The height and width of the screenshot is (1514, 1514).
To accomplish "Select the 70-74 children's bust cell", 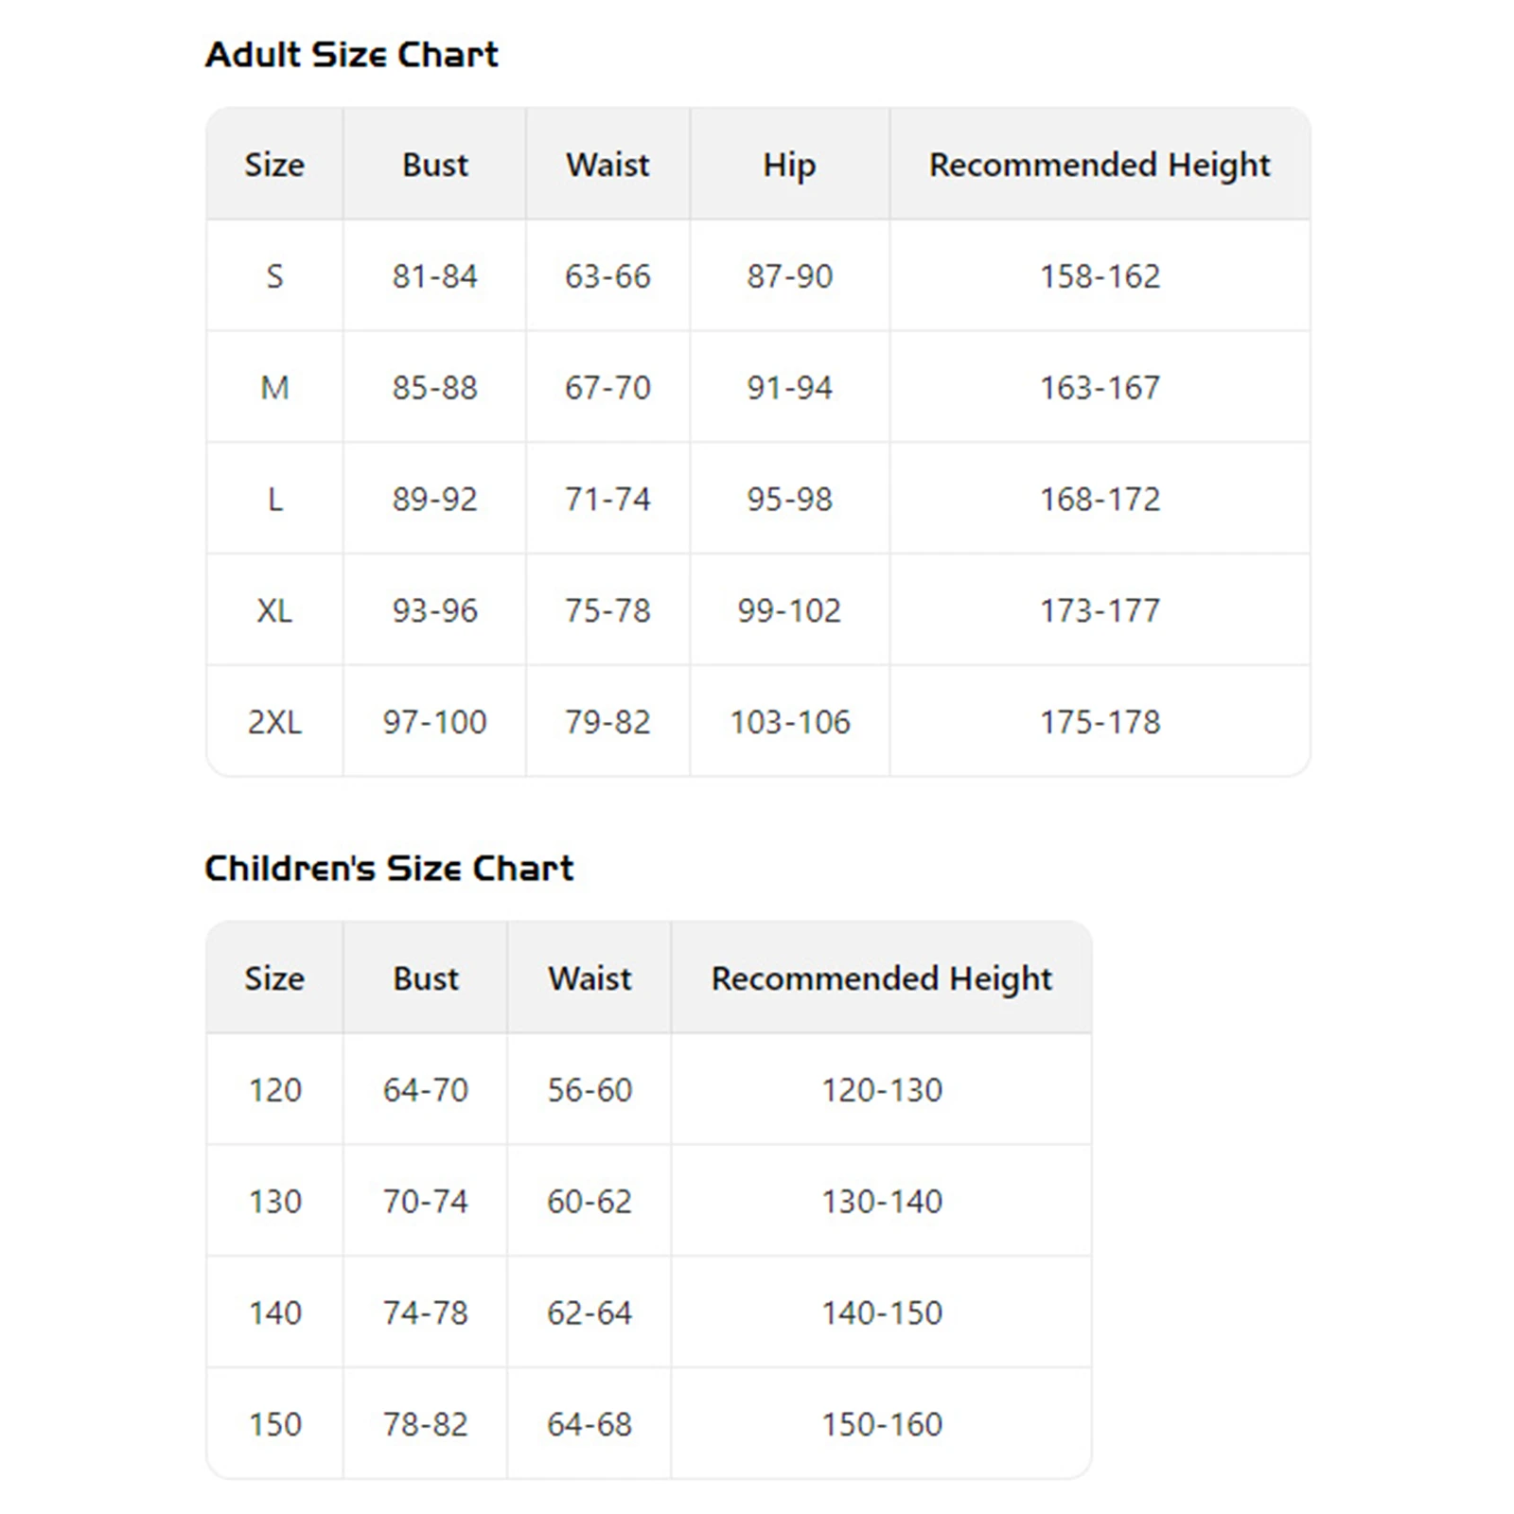I will click(425, 1202).
